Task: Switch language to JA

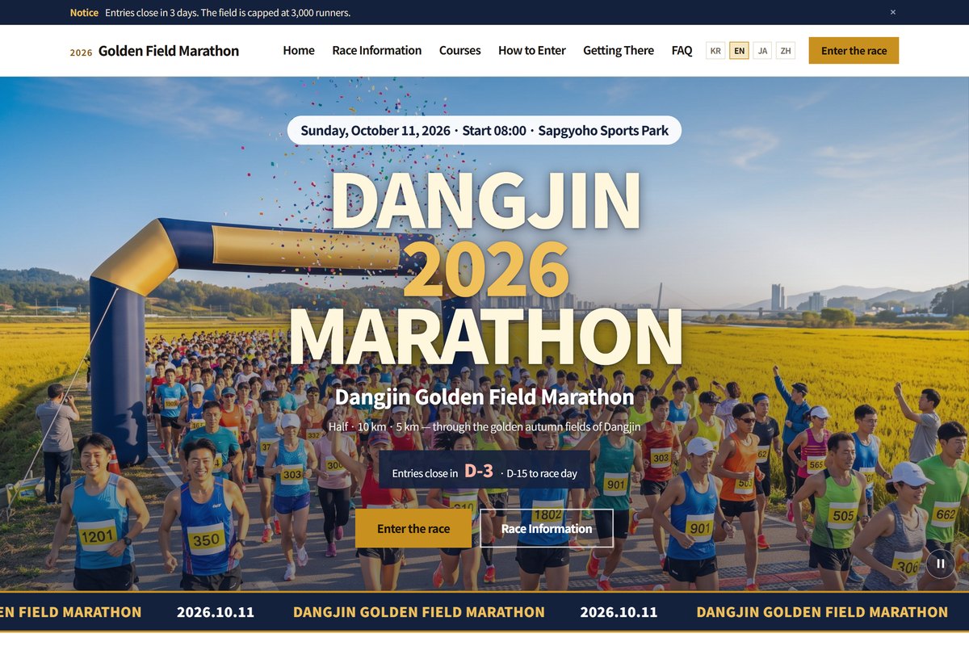Action: tap(762, 51)
